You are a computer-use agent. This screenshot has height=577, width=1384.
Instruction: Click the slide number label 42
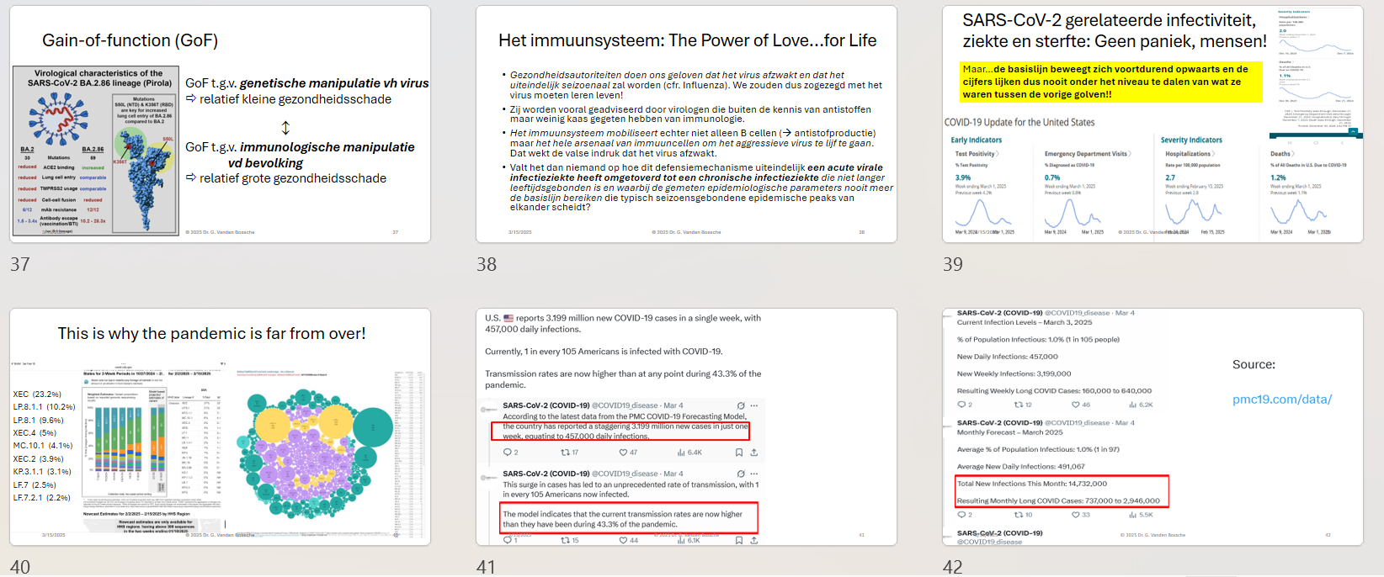[x=953, y=567]
